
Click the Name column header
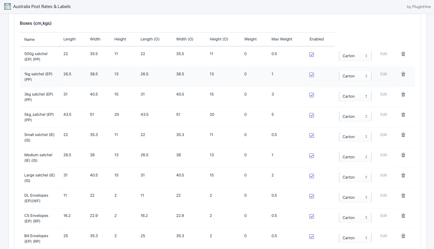click(29, 39)
